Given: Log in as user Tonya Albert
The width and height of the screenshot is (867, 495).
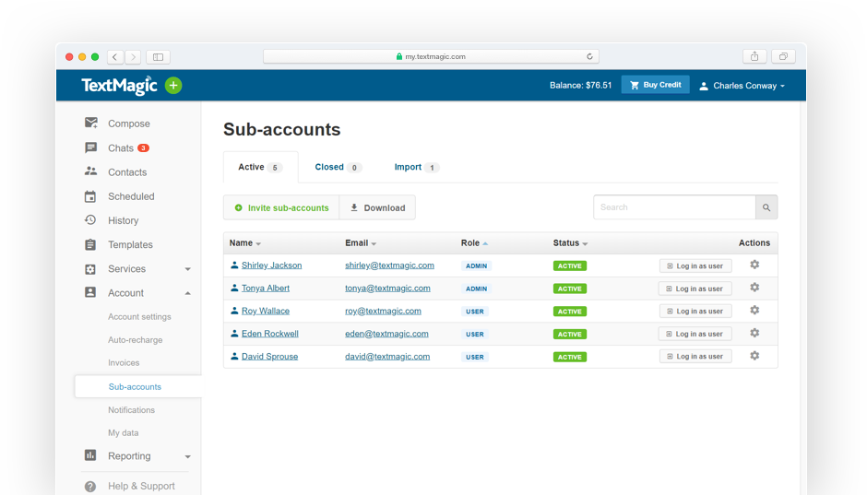Looking at the screenshot, I should tap(695, 289).
